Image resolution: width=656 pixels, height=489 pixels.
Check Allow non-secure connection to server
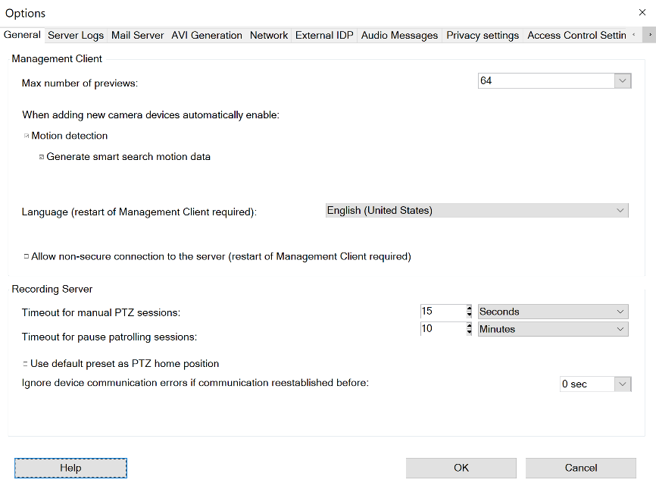(27, 257)
